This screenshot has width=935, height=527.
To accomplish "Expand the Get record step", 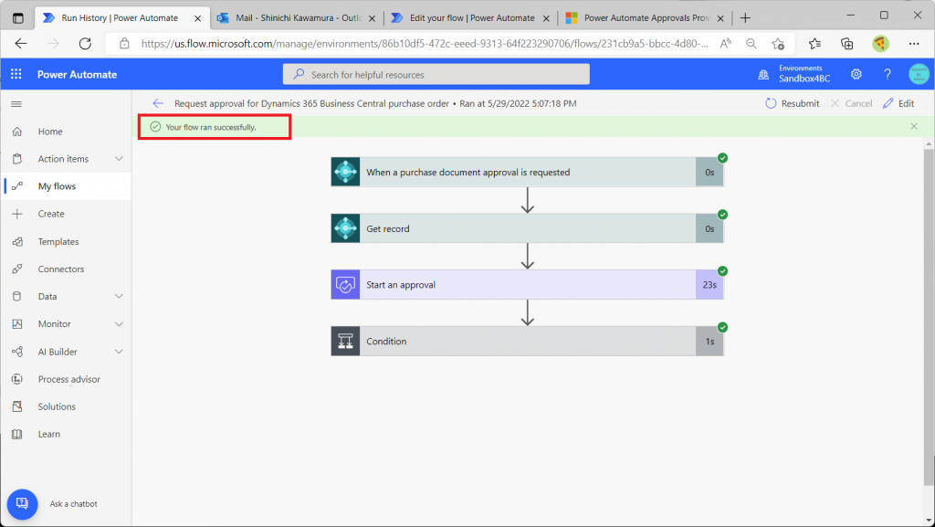I will coord(527,228).
